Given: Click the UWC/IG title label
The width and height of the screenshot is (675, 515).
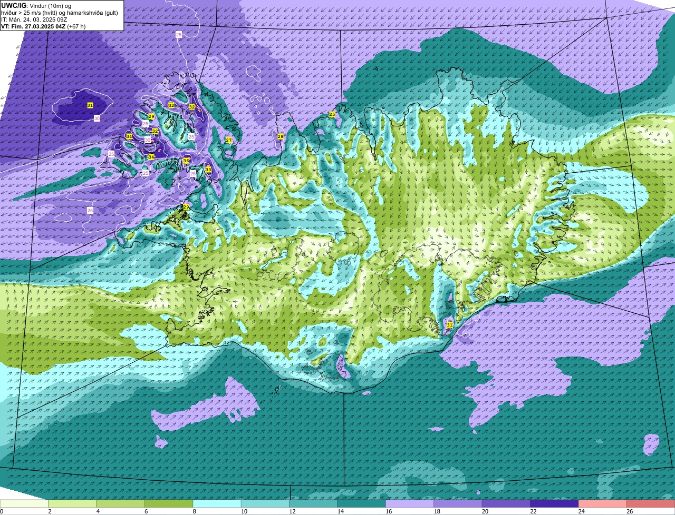Looking at the screenshot, I should 13,5.
